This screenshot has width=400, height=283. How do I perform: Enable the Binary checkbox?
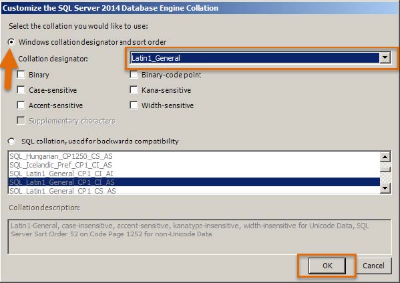click(x=21, y=75)
